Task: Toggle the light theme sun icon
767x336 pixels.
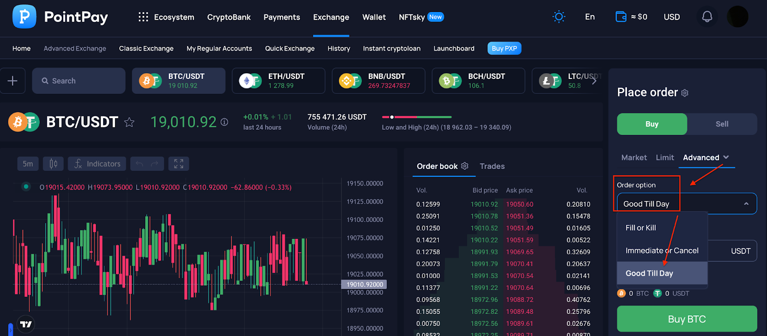Action: 559,17
